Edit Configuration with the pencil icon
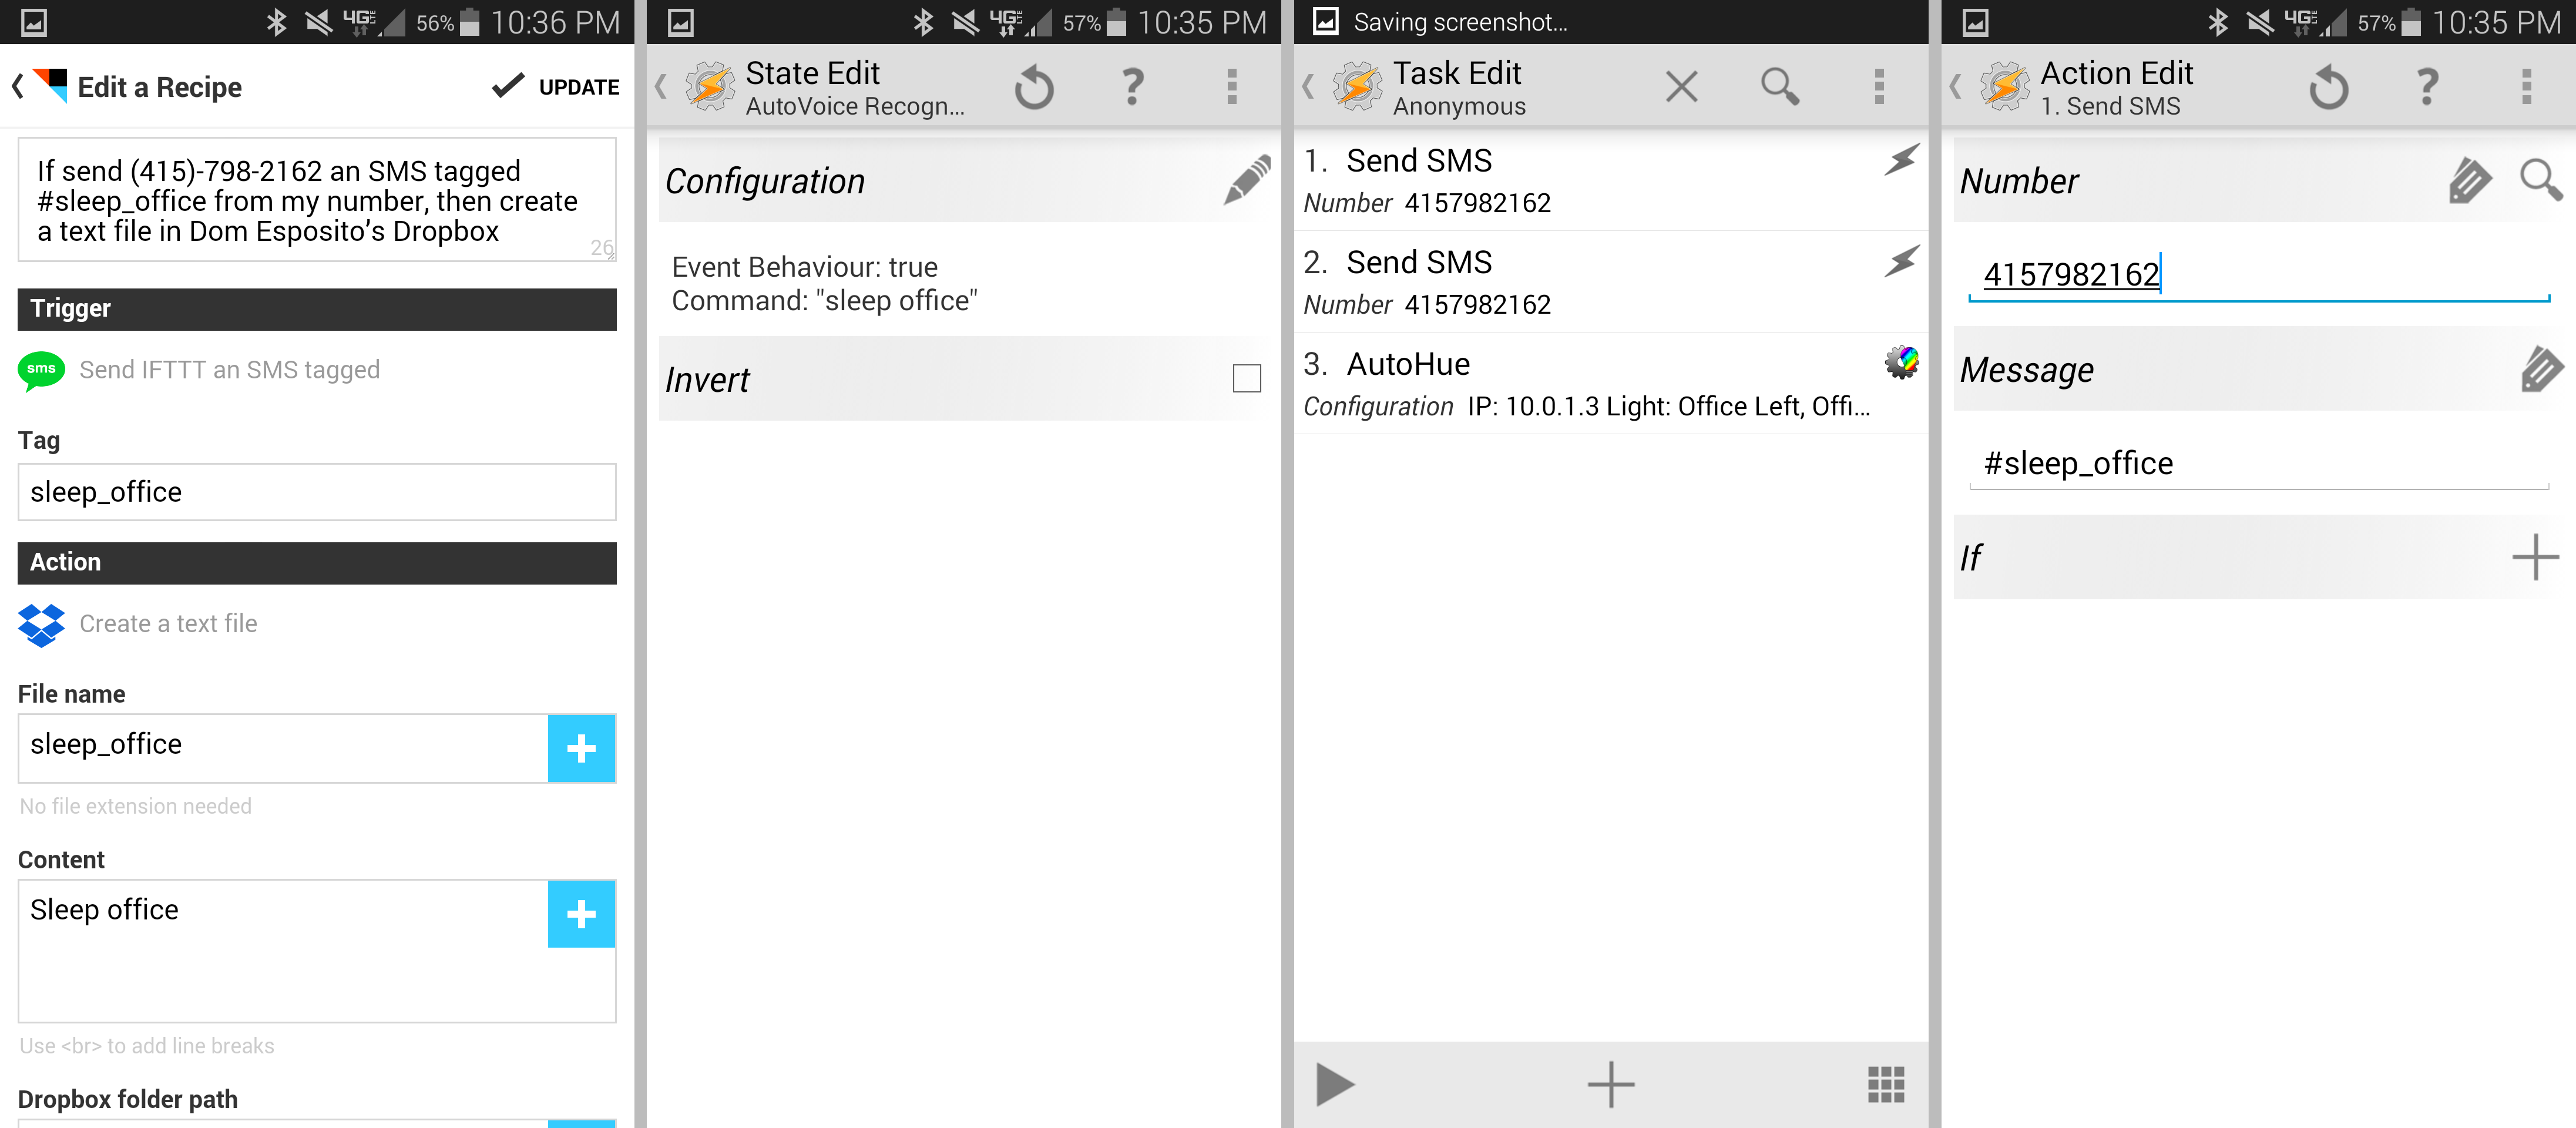Screen dimensions: 2576x1128 1246,181
